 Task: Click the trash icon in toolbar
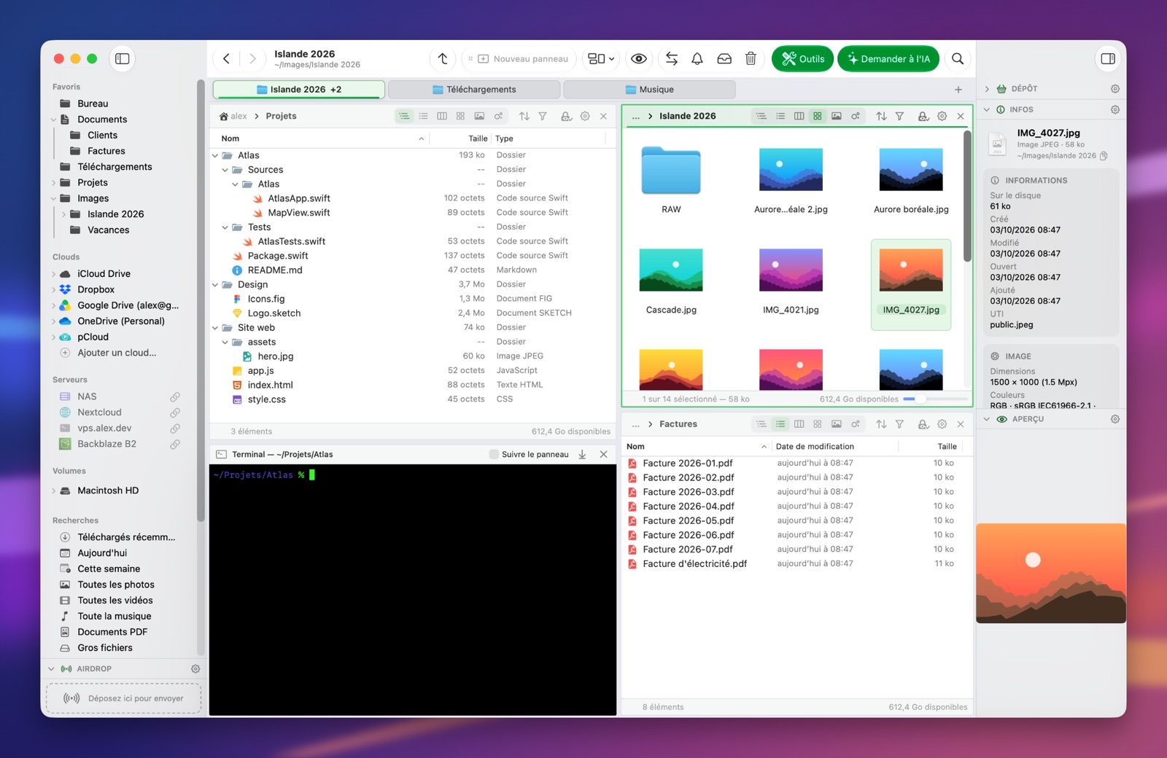click(751, 59)
